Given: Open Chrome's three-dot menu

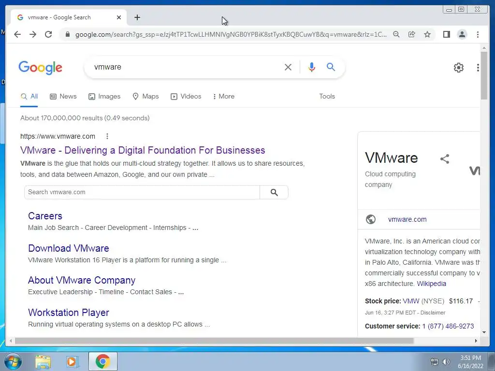Looking at the screenshot, I should pos(478,34).
